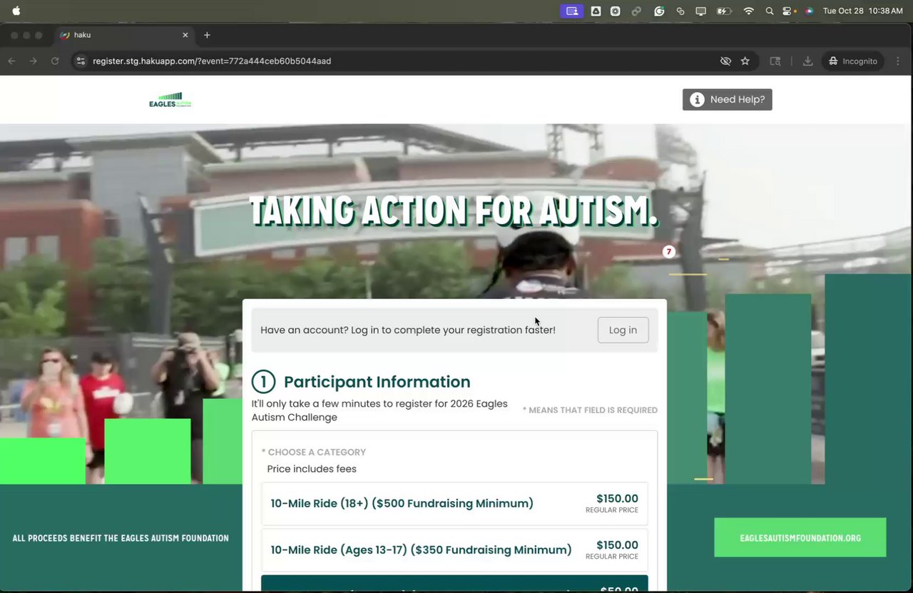Open the display mirroring menu bar icon
This screenshot has height=593, width=913.
701,11
